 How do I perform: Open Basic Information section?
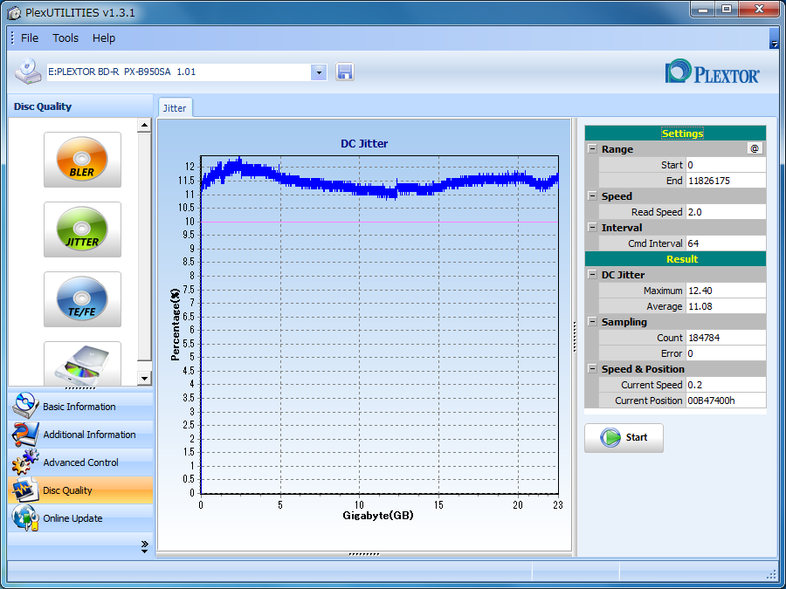coord(80,406)
